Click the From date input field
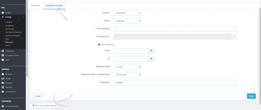 (x=130, y=51)
